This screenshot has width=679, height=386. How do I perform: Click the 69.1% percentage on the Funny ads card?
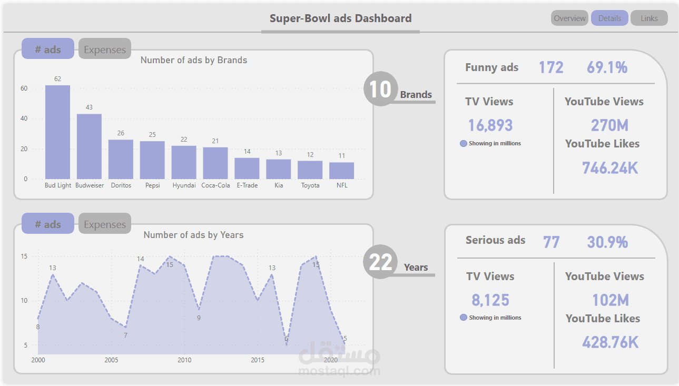[x=606, y=67]
